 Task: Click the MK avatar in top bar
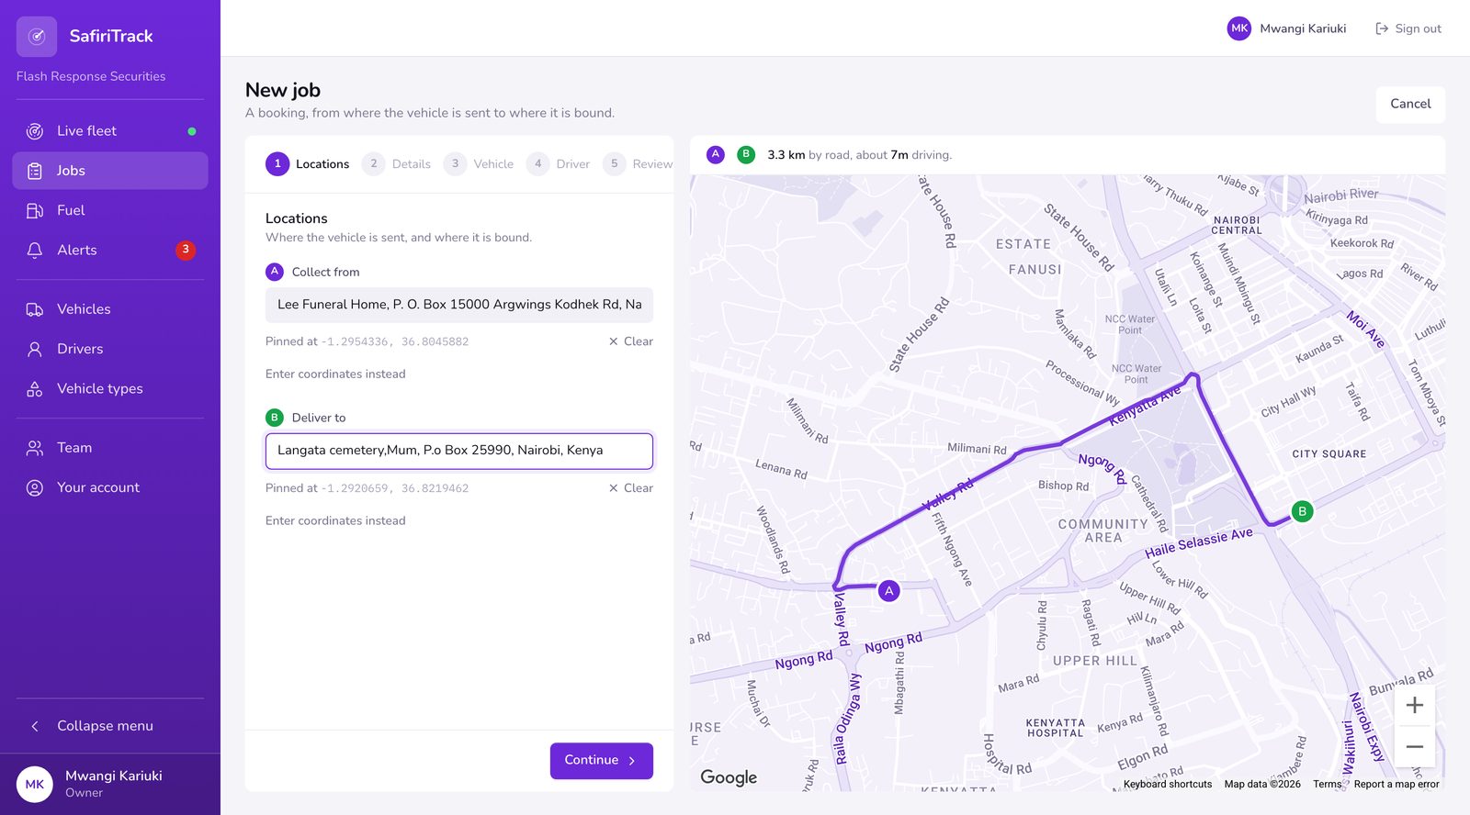click(1239, 28)
